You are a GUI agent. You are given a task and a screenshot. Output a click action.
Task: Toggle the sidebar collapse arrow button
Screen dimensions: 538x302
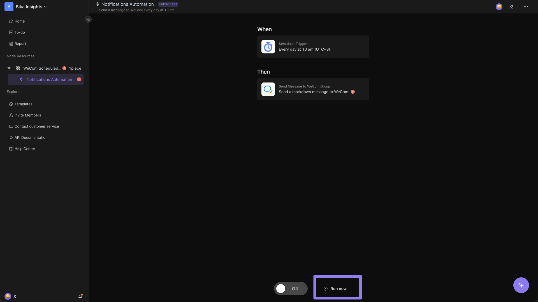pos(88,19)
